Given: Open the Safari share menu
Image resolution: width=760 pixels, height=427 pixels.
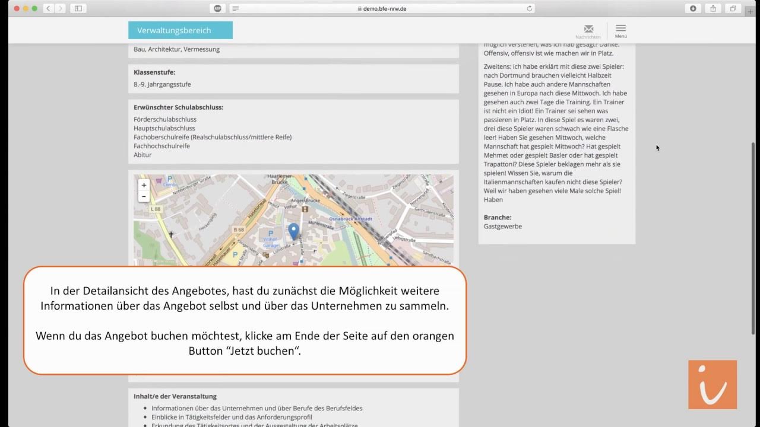Looking at the screenshot, I should click(713, 8).
